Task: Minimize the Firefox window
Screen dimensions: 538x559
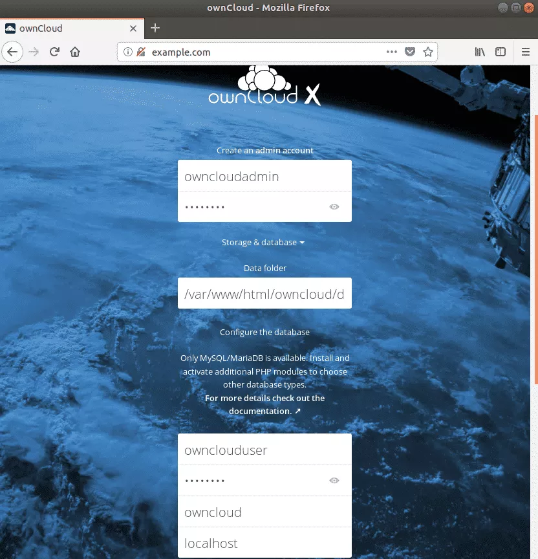Action: pos(502,8)
